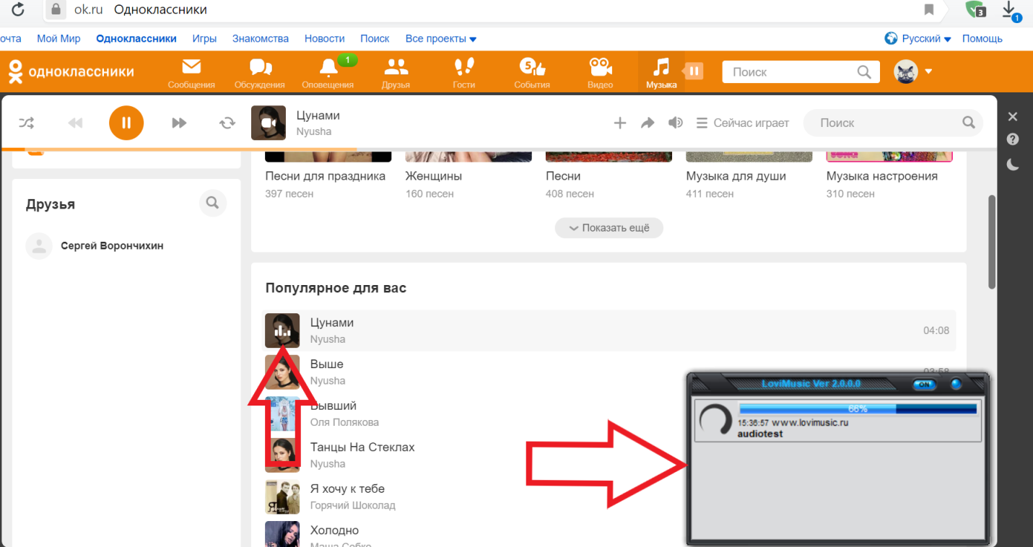Open the Русский language dropdown

click(918, 39)
